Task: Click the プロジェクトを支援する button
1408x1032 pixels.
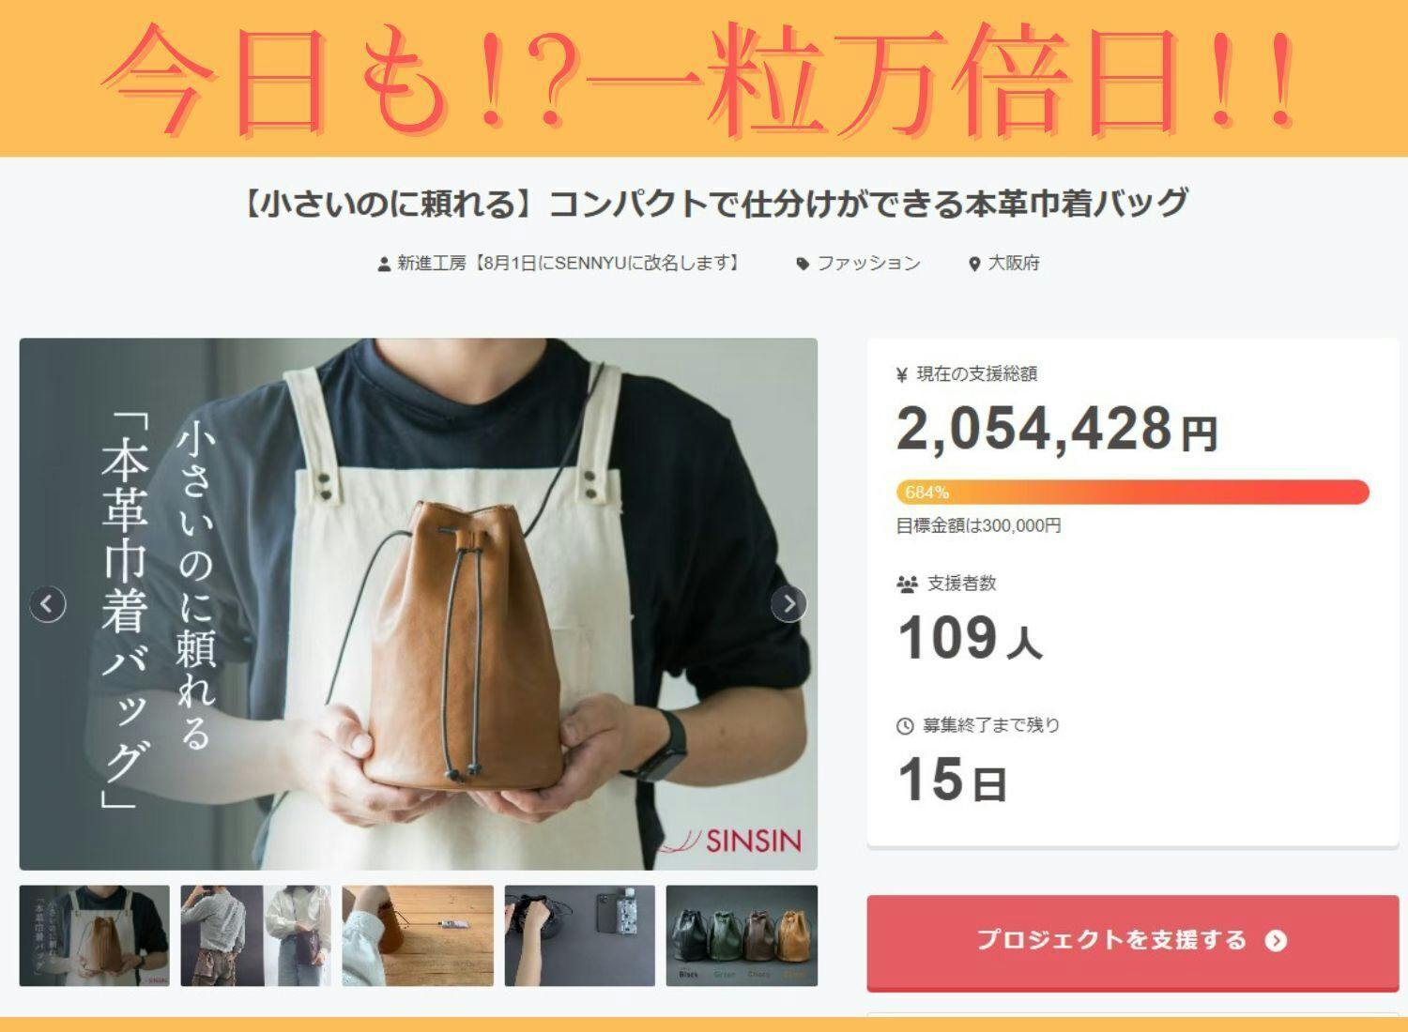Action: [x=1133, y=941]
